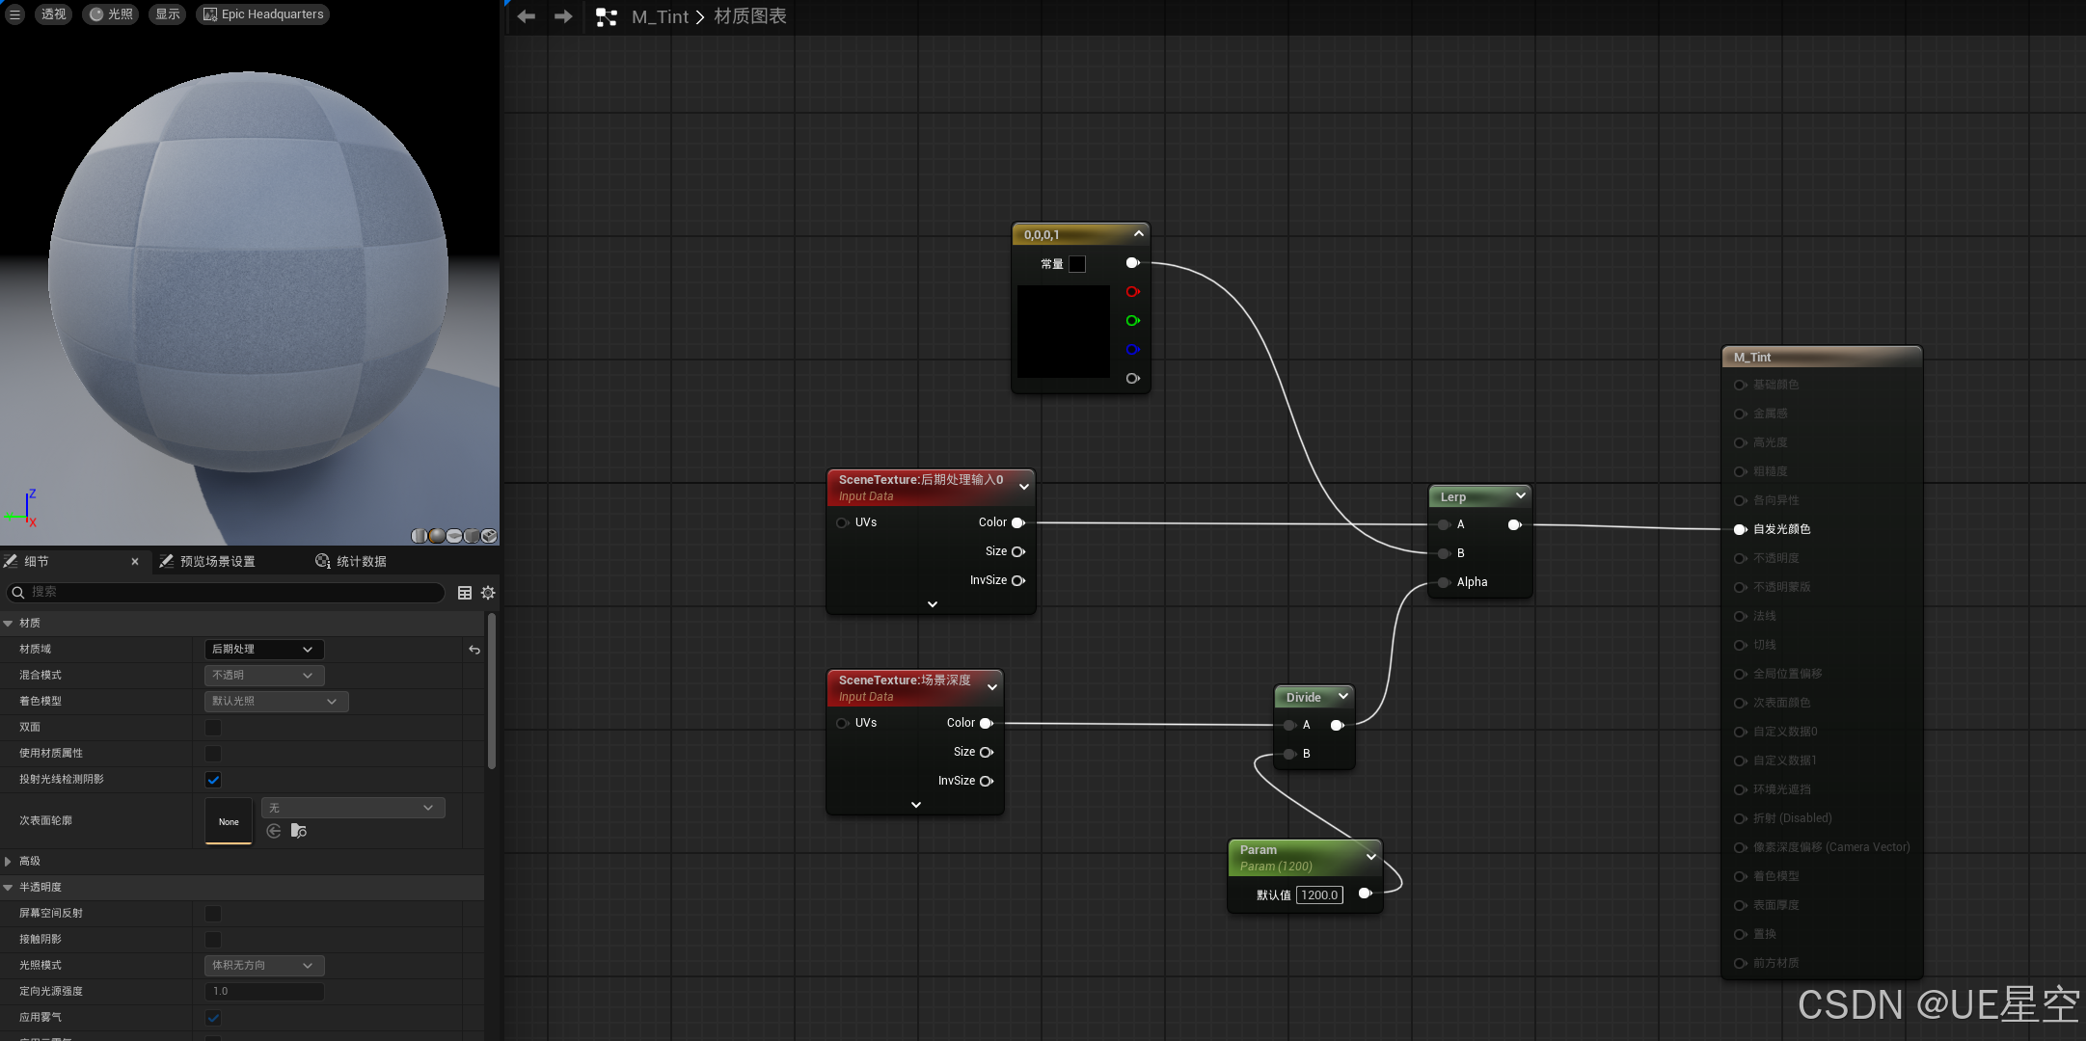Switch to the 预览场景设置 tab
Viewport: 2086px width, 1041px height.
click(207, 561)
